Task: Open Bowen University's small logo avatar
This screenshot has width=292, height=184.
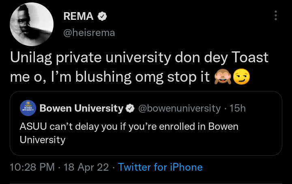Action: pos(28,109)
